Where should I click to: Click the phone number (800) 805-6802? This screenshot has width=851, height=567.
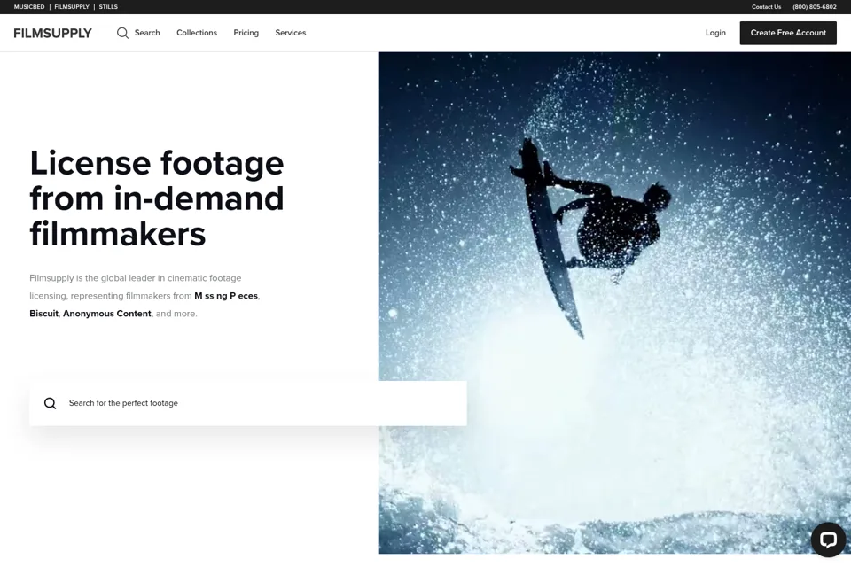[x=814, y=7]
